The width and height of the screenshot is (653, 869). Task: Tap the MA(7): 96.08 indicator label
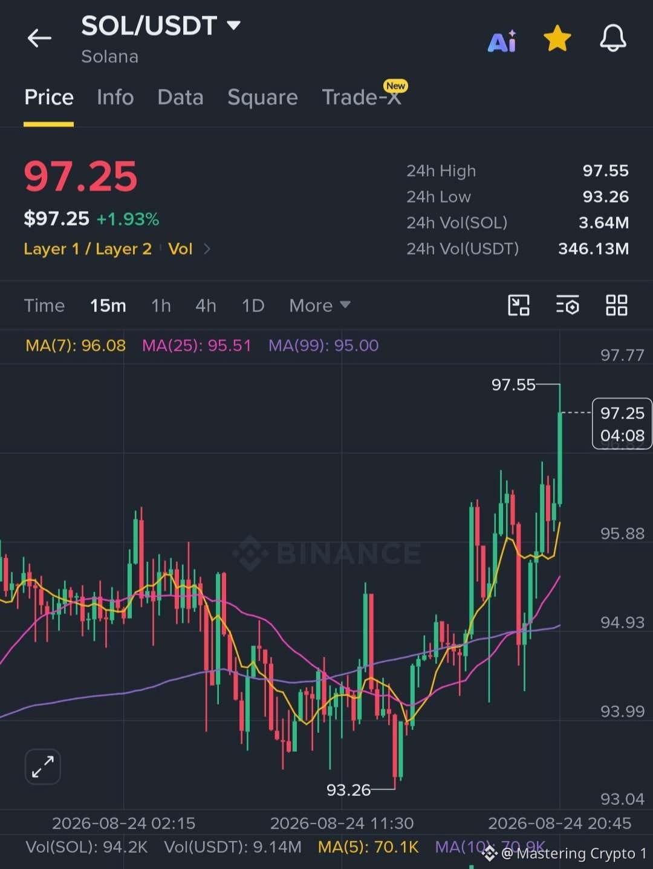tap(76, 345)
